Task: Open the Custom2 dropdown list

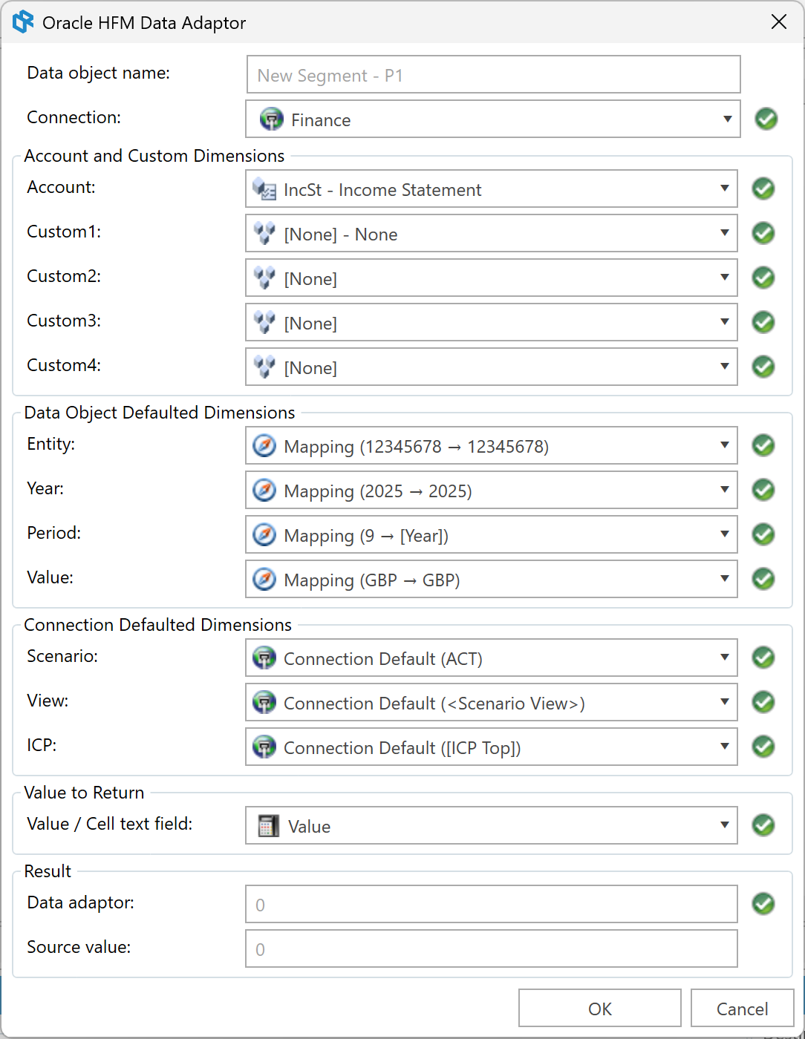Action: pos(725,278)
